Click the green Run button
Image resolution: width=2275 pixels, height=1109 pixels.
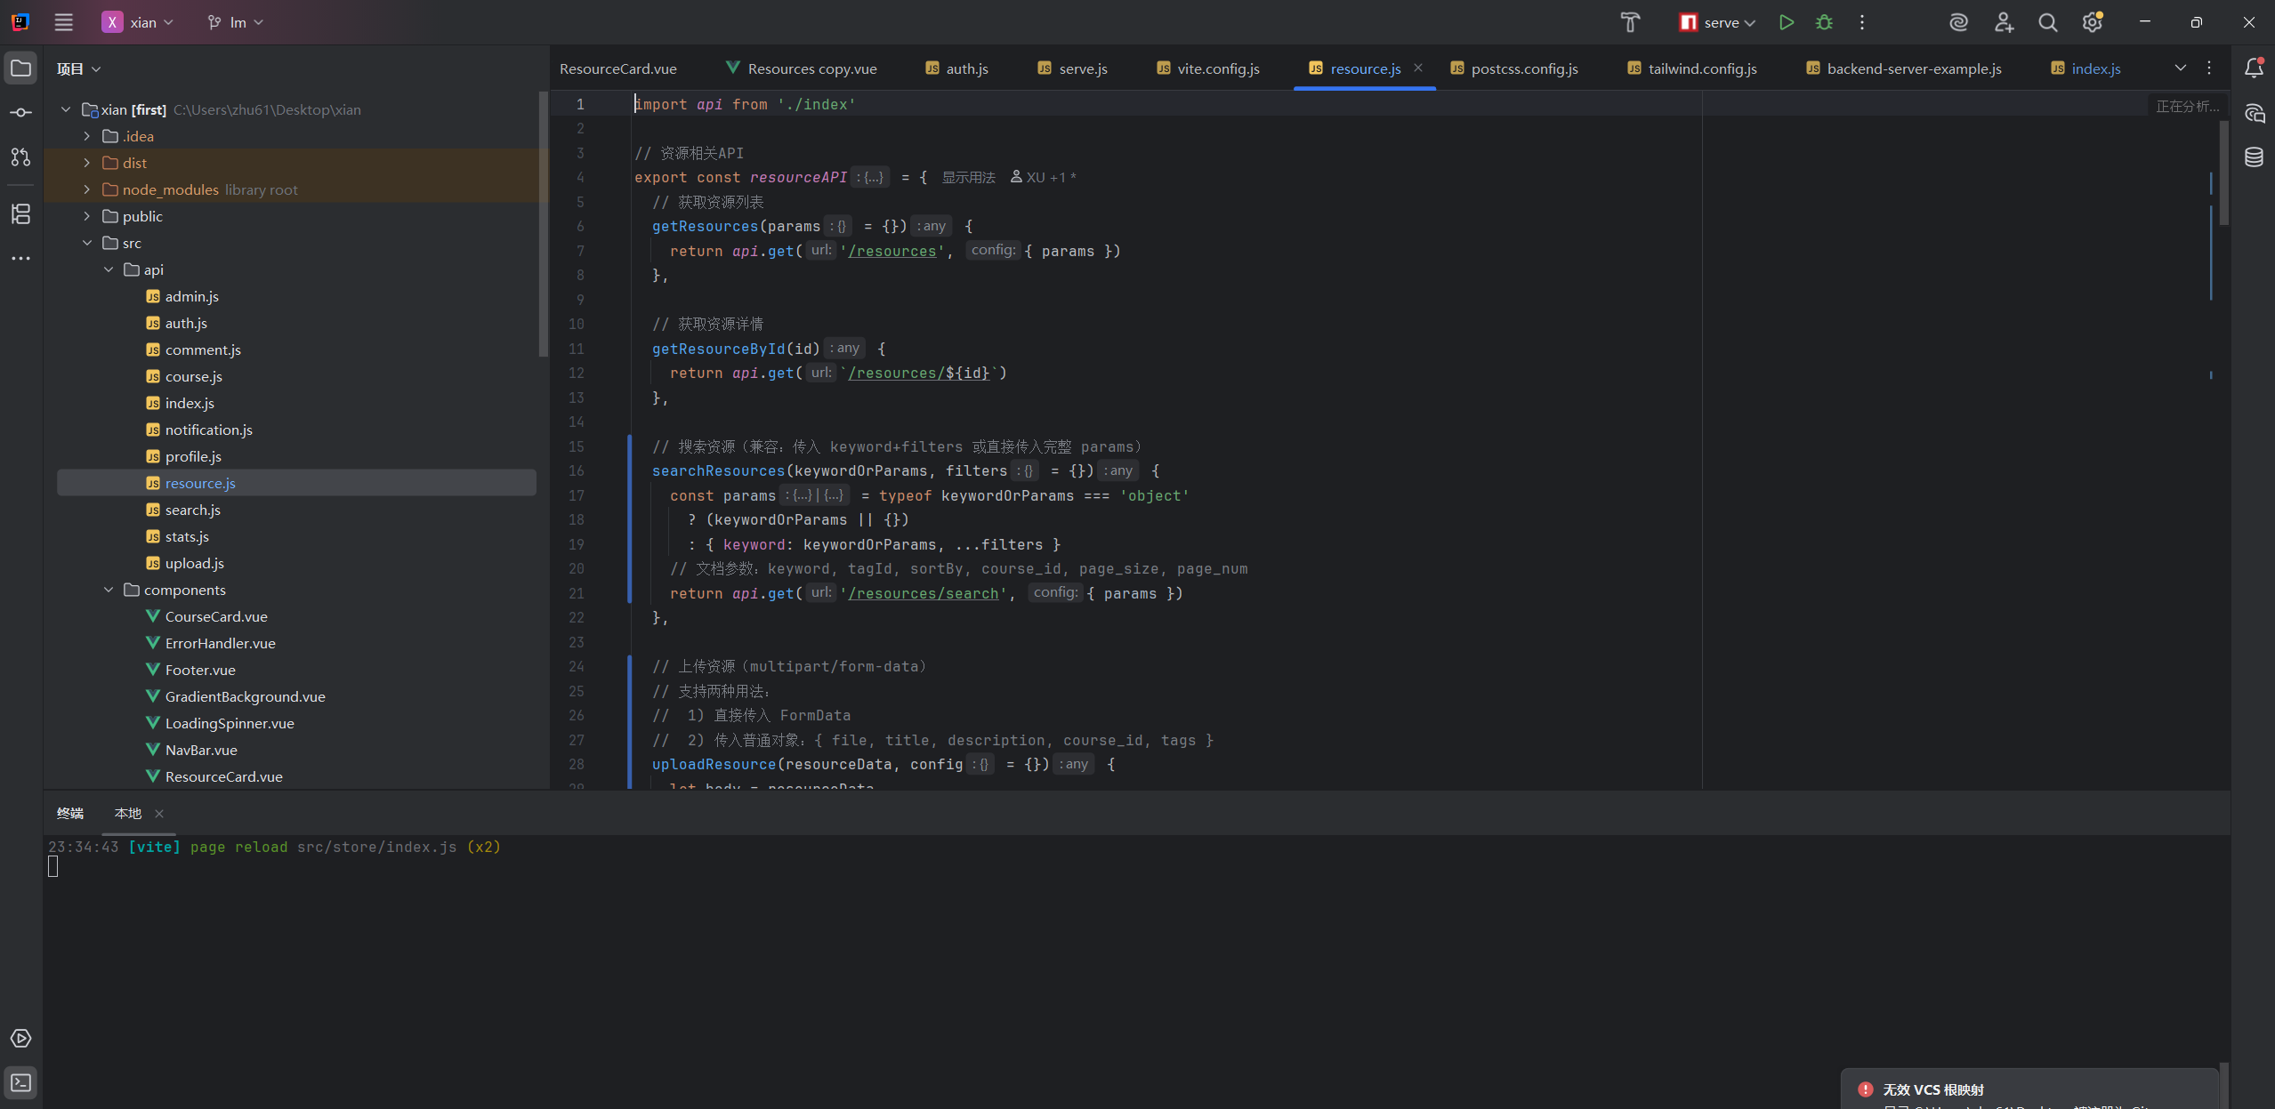point(1786,22)
